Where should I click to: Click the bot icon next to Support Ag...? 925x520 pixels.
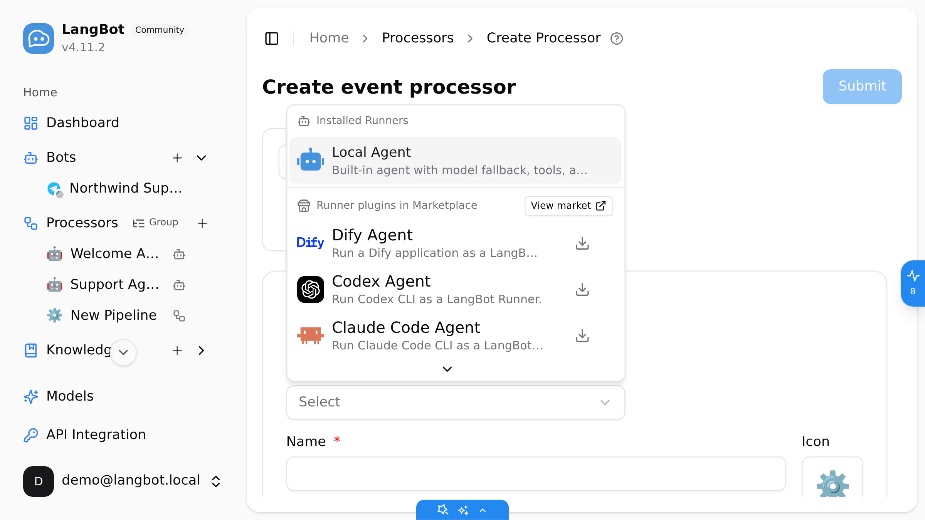point(179,285)
